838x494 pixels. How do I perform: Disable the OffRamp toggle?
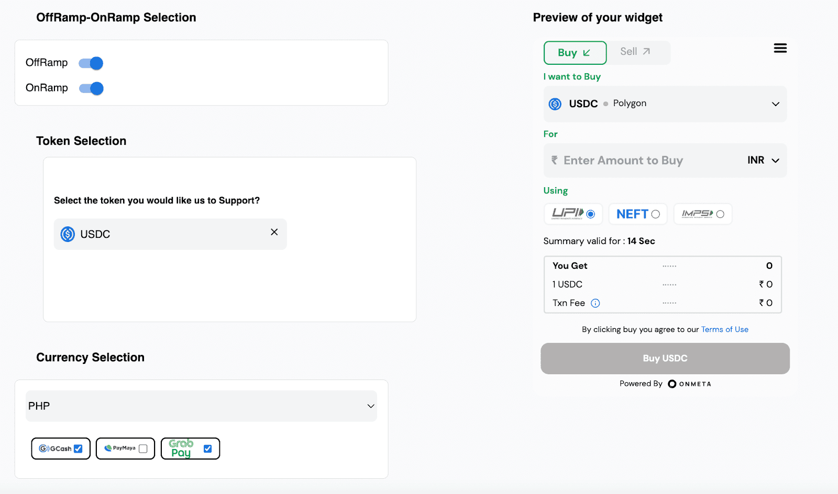[91, 63]
